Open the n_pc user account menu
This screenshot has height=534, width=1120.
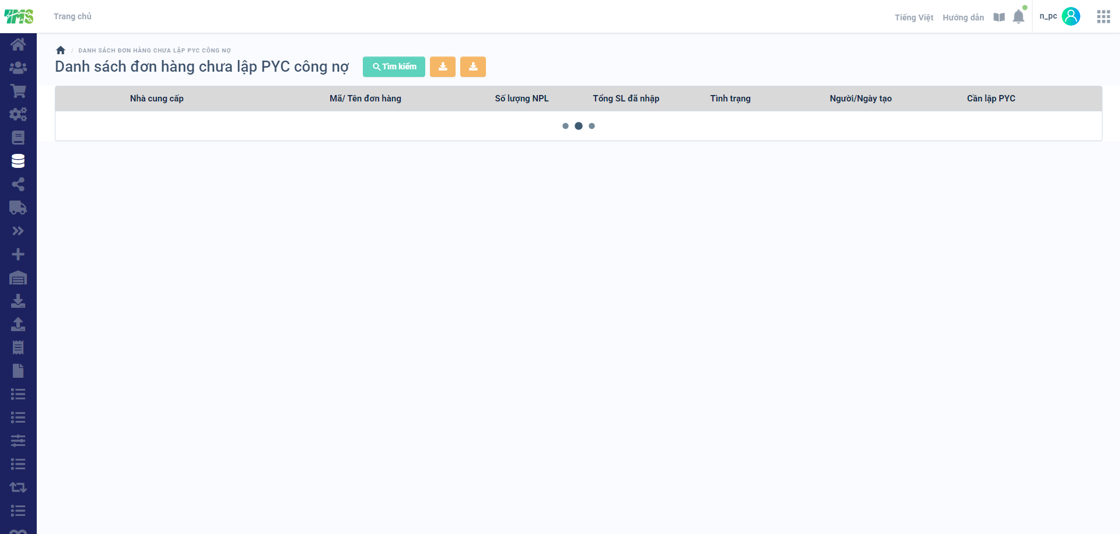[1048, 16]
